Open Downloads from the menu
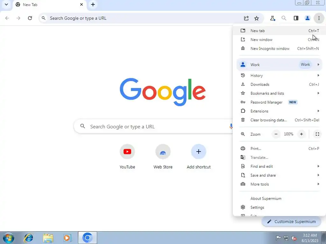 point(280,85)
